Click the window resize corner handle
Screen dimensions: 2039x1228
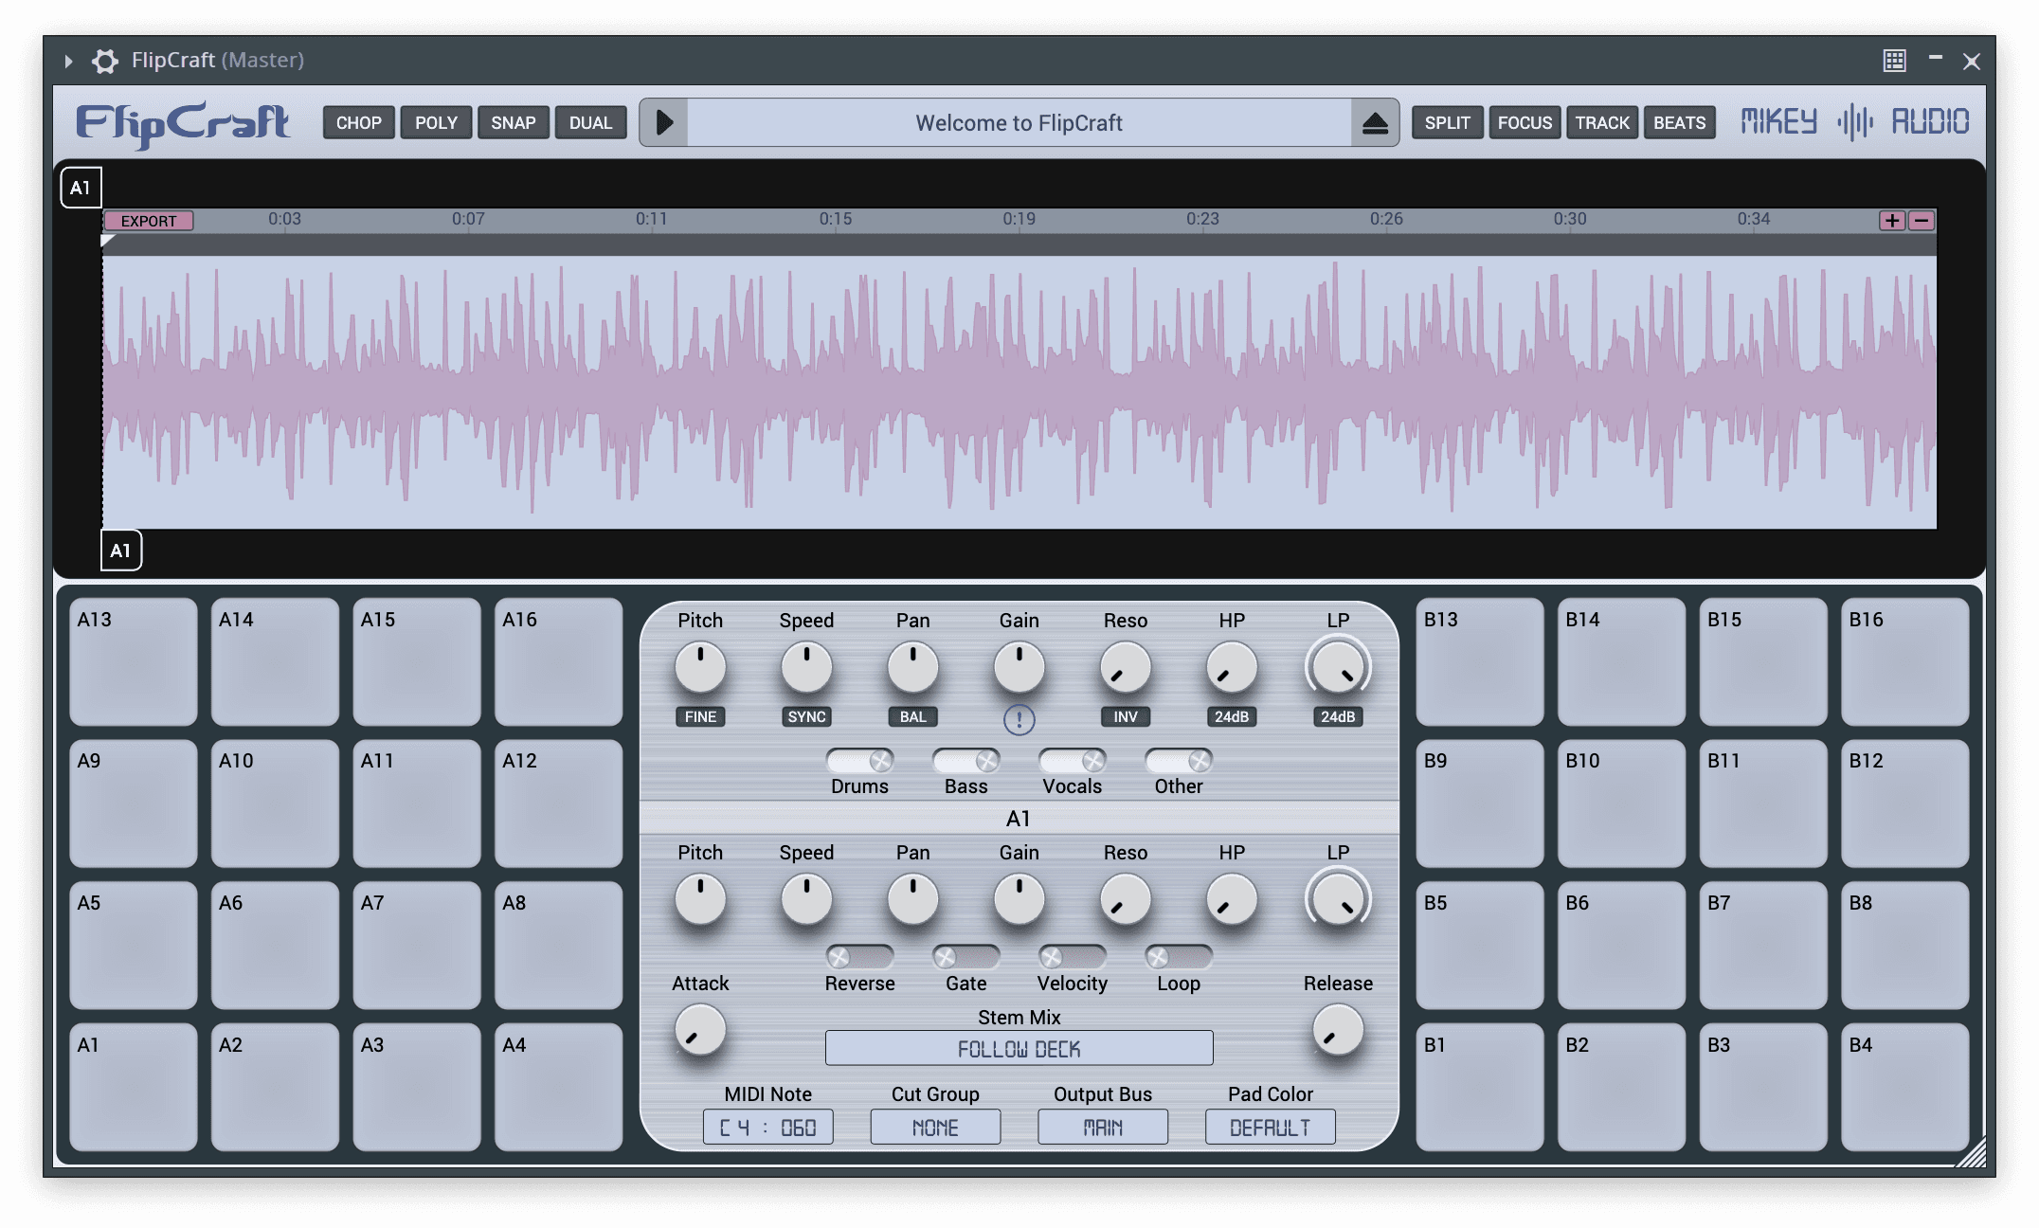pyautogui.click(x=1972, y=1153)
